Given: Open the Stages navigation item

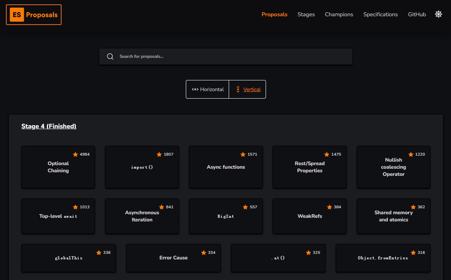Looking at the screenshot, I should pos(306,14).
